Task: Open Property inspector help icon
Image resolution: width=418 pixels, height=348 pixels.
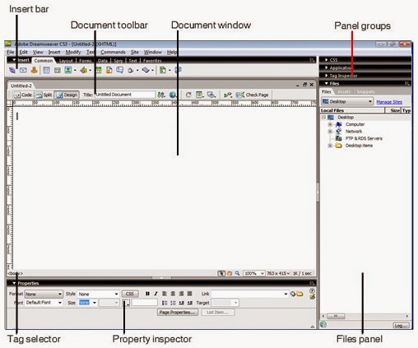Action: (312, 290)
